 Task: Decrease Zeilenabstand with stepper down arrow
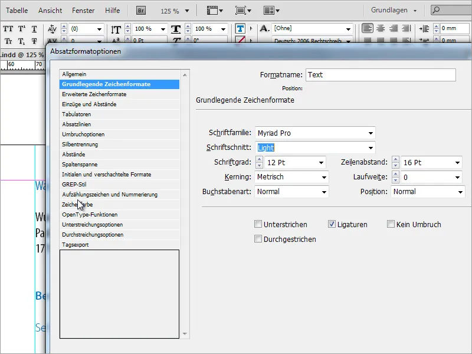click(x=395, y=166)
